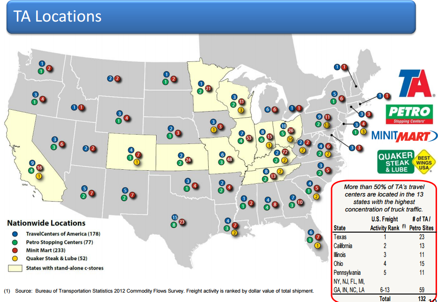Select the red 8 marker in Alabama
The image size is (438, 302).
pyautogui.click(x=275, y=205)
